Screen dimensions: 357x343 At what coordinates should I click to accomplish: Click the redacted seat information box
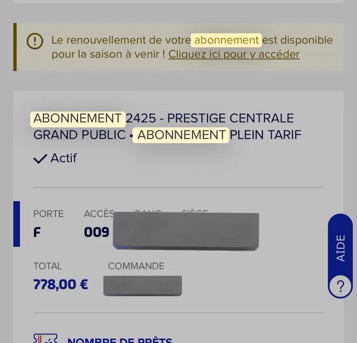186,231
